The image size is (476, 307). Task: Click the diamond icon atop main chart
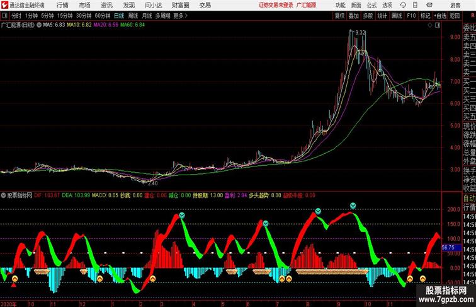[430, 25]
